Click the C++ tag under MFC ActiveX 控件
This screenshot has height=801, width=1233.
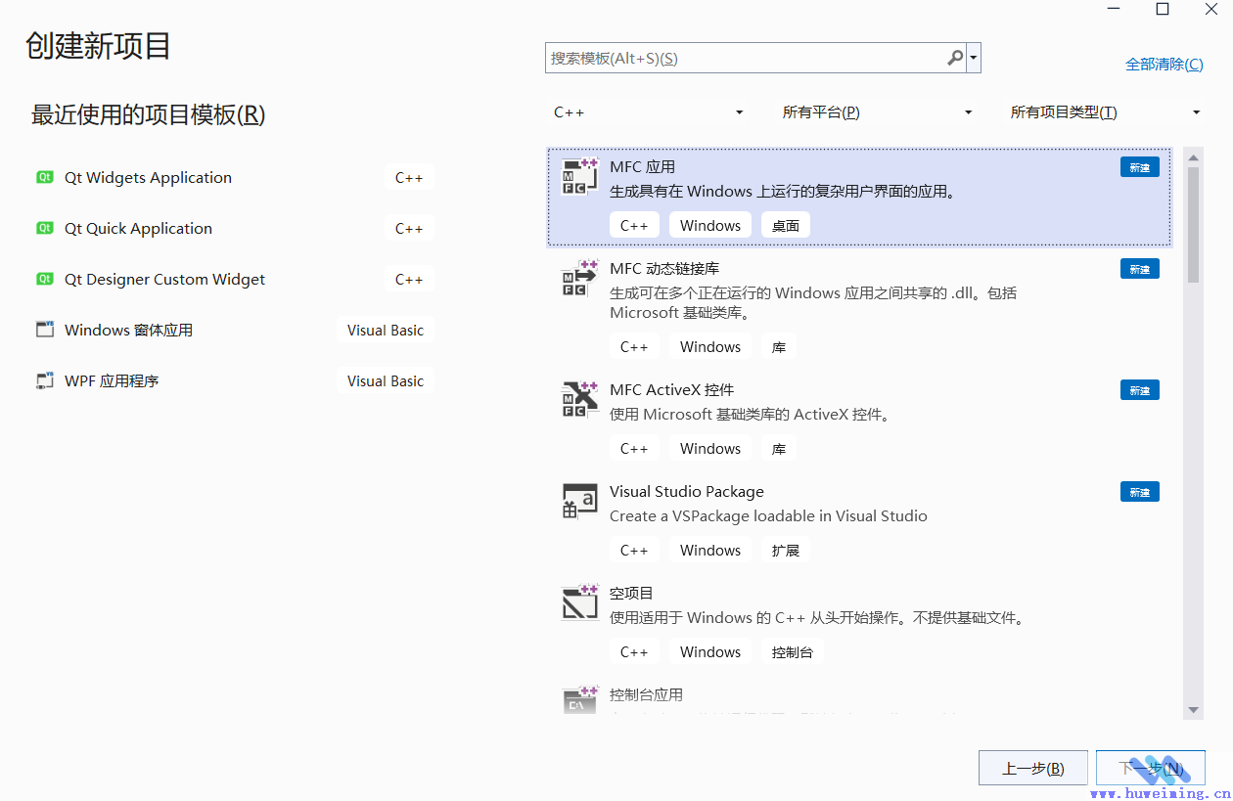(x=634, y=448)
